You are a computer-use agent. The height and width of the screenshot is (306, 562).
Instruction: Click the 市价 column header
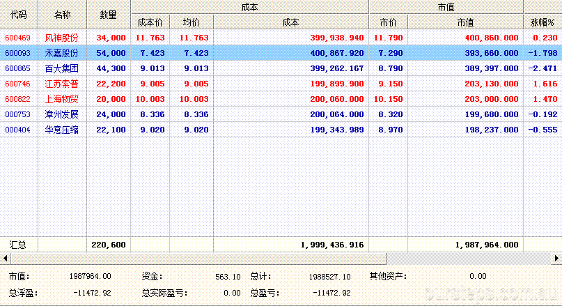pos(388,22)
